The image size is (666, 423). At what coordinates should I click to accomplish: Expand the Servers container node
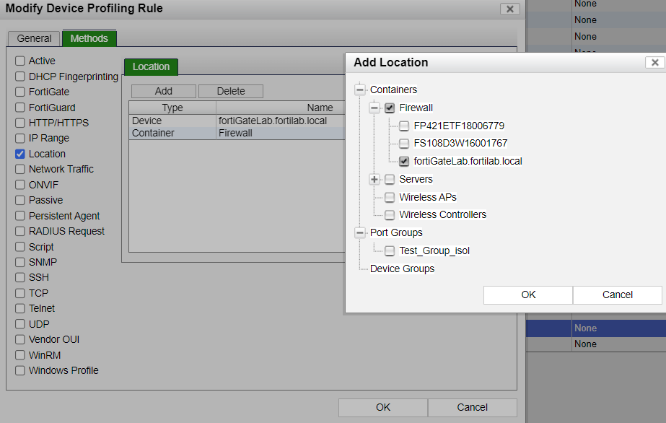point(374,179)
